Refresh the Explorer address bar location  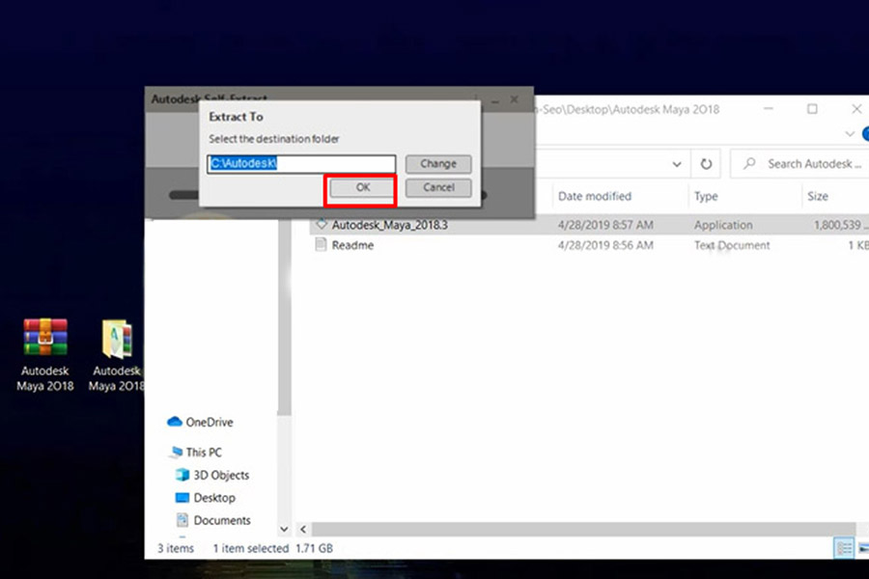coord(706,164)
